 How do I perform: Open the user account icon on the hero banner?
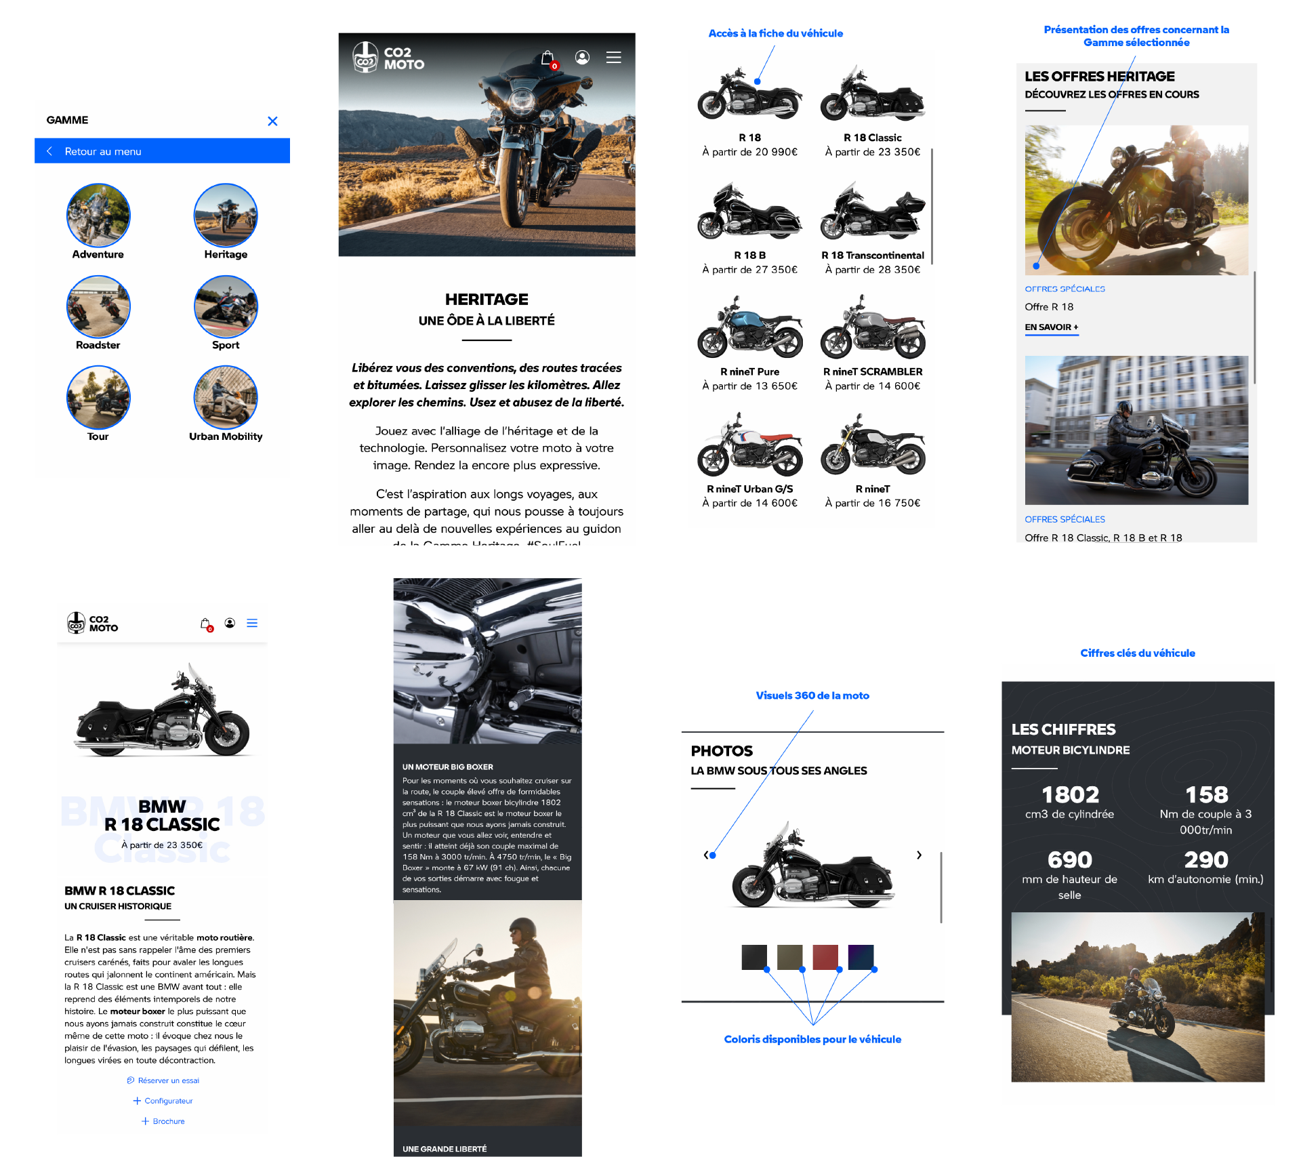[x=582, y=58]
